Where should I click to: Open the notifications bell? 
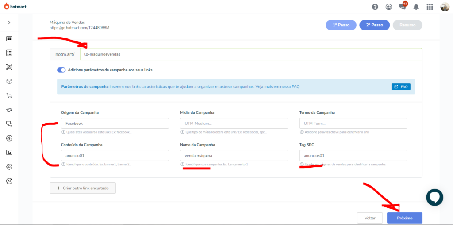[416, 7]
